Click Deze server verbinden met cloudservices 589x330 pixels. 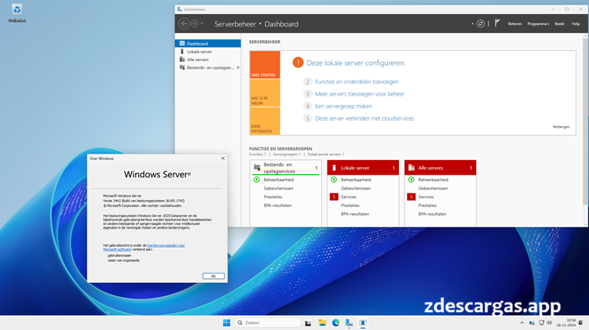coord(364,118)
